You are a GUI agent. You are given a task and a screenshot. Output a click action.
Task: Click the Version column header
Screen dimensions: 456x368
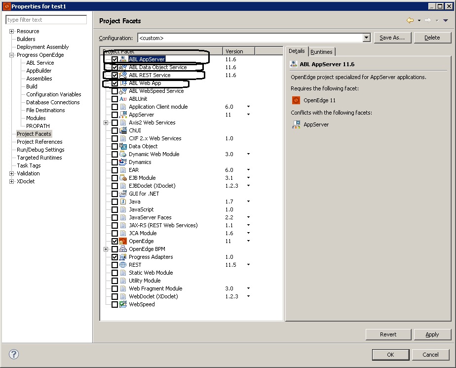click(x=239, y=51)
